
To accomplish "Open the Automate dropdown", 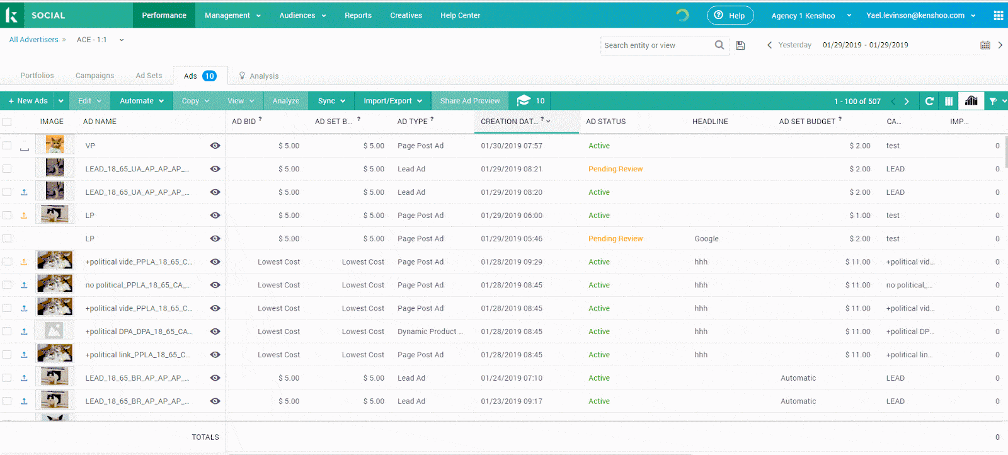I will pyautogui.click(x=142, y=101).
